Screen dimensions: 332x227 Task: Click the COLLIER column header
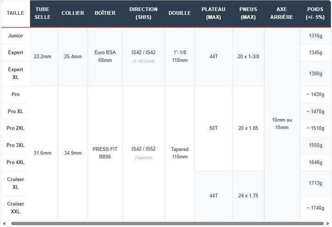(x=73, y=13)
